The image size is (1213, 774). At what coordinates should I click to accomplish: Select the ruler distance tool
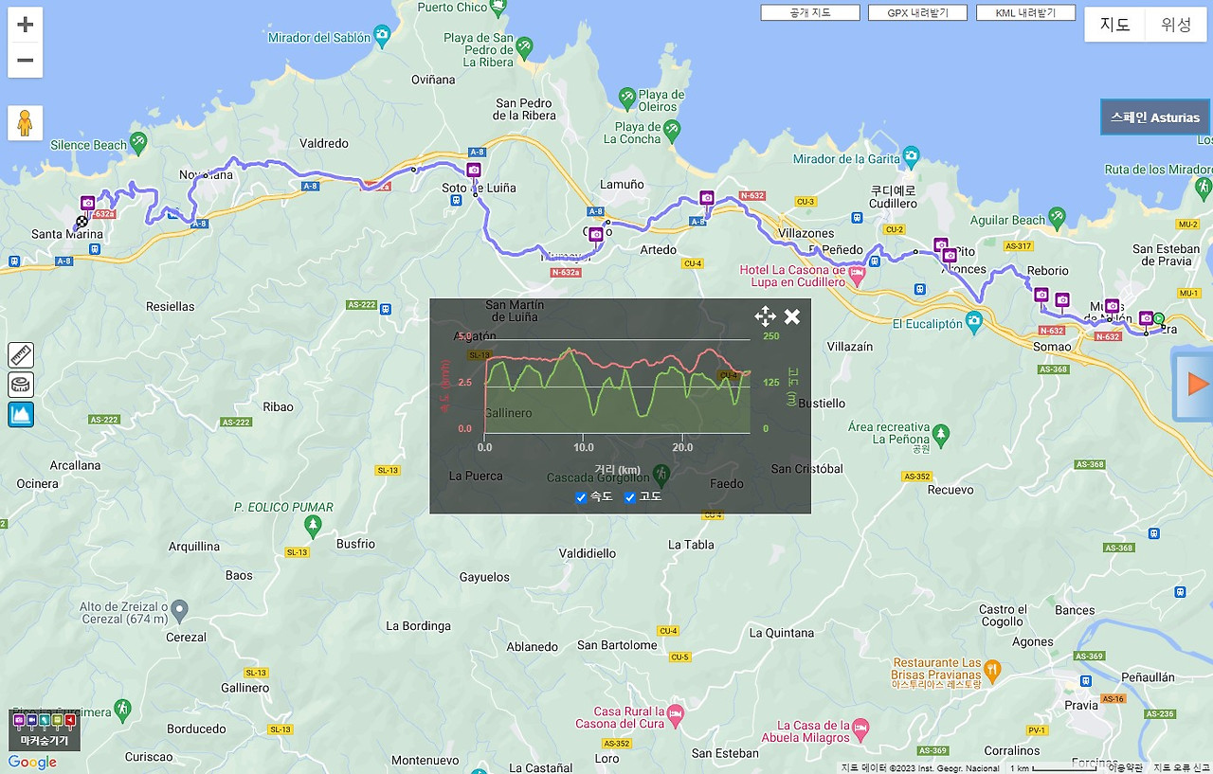click(21, 355)
